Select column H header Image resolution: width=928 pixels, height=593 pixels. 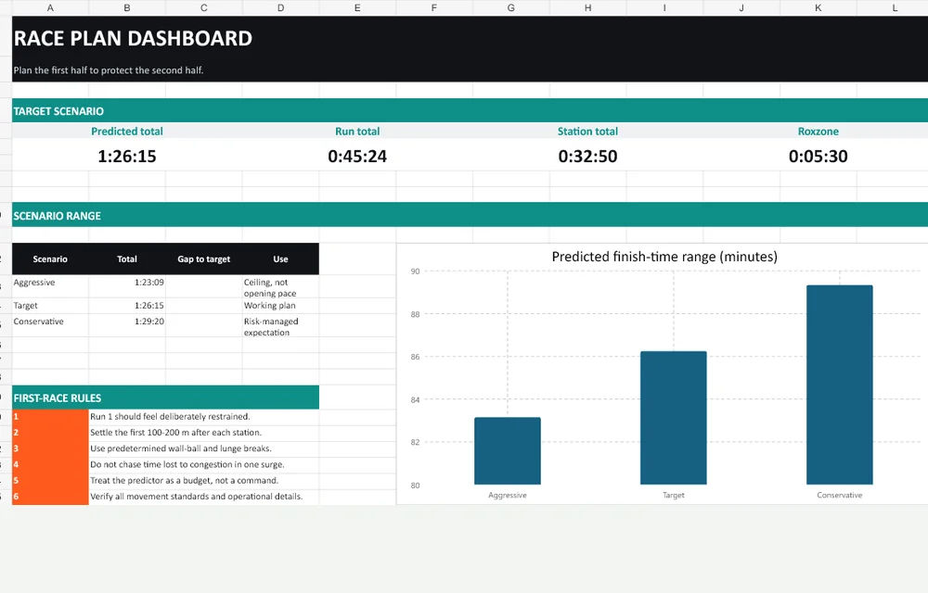[x=587, y=7]
